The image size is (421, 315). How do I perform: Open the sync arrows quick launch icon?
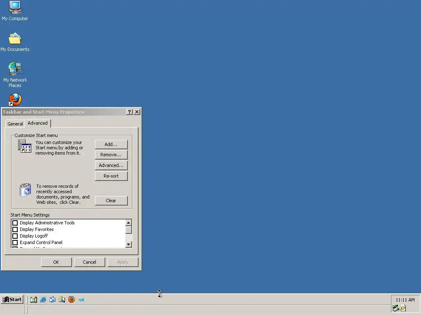[52, 299]
